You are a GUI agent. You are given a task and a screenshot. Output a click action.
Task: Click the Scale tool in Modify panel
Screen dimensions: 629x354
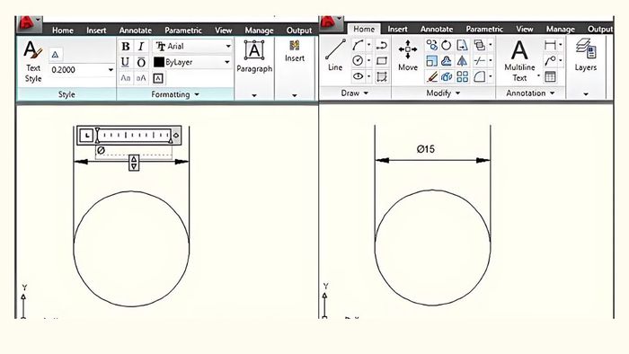click(x=431, y=60)
